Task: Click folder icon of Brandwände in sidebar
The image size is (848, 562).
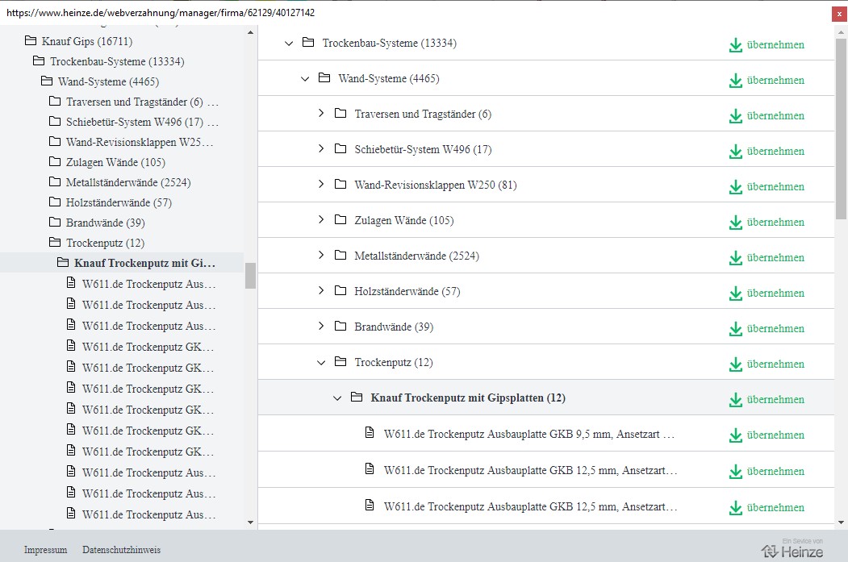Action: (55, 222)
